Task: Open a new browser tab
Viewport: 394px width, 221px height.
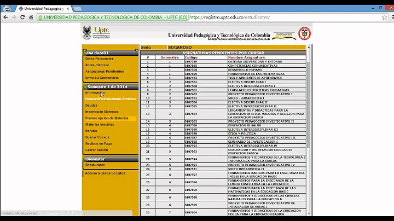Action: point(77,9)
